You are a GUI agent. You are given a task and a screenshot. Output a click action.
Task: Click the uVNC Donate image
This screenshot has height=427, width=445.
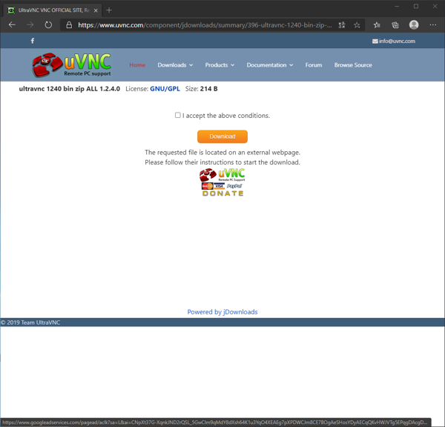coord(222,182)
